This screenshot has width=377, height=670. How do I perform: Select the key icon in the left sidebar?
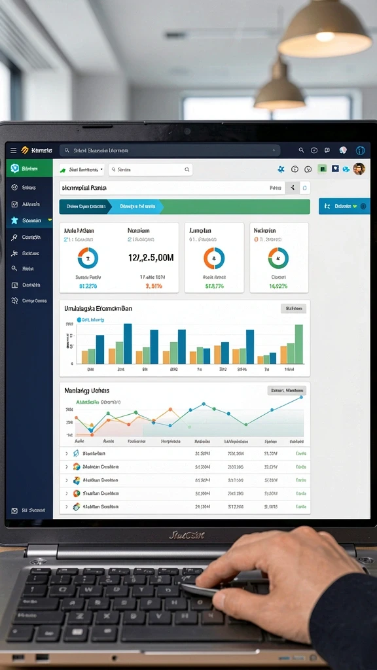14,237
